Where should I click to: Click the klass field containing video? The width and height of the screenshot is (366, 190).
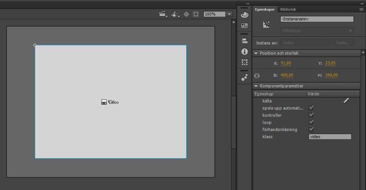[x=330, y=137]
